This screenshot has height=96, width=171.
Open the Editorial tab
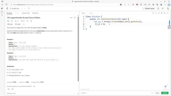(17, 13)
